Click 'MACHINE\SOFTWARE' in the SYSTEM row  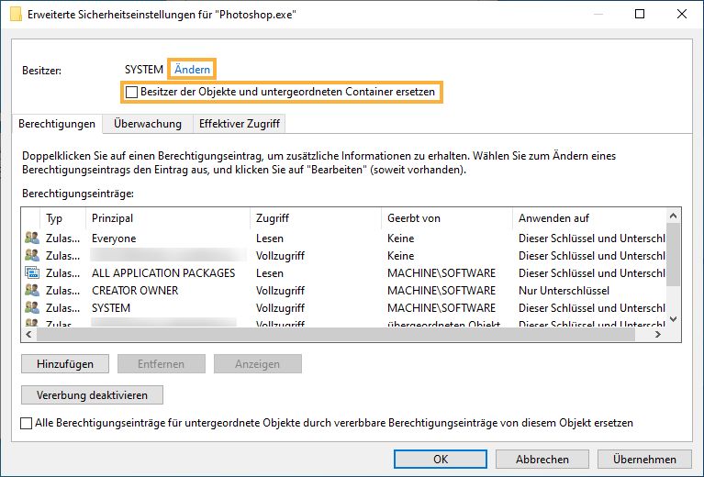tap(441, 308)
